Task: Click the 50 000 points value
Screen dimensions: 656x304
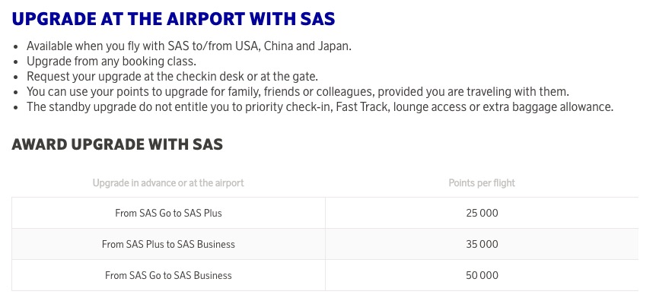Action: tap(482, 275)
